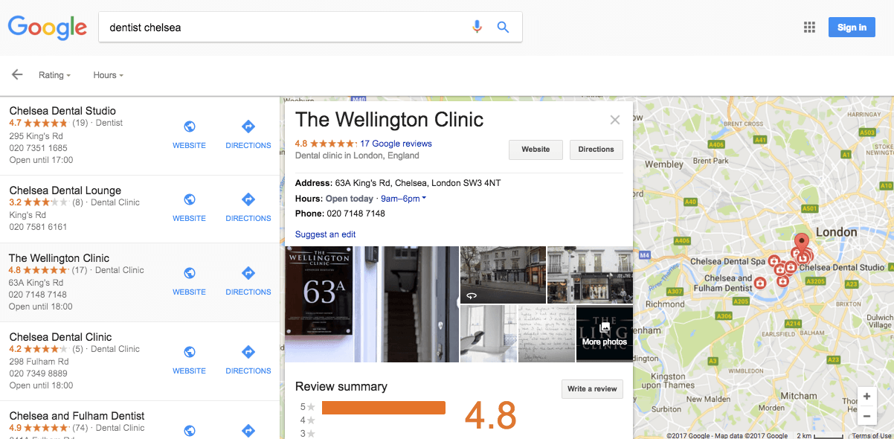Click the Sign in button
Image resolution: width=894 pixels, height=439 pixels.
tap(852, 28)
